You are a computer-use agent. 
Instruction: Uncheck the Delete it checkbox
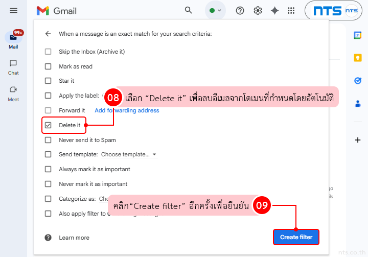pyautogui.click(x=48, y=125)
